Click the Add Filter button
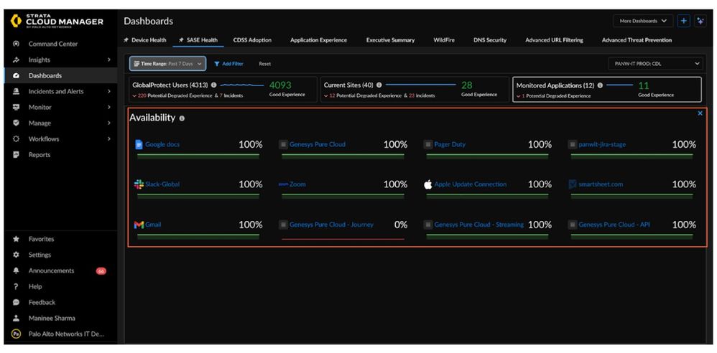This screenshot has width=717, height=353. click(228, 64)
